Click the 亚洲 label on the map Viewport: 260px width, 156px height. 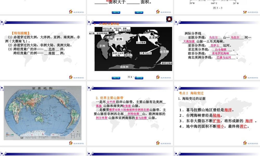click(119, 39)
